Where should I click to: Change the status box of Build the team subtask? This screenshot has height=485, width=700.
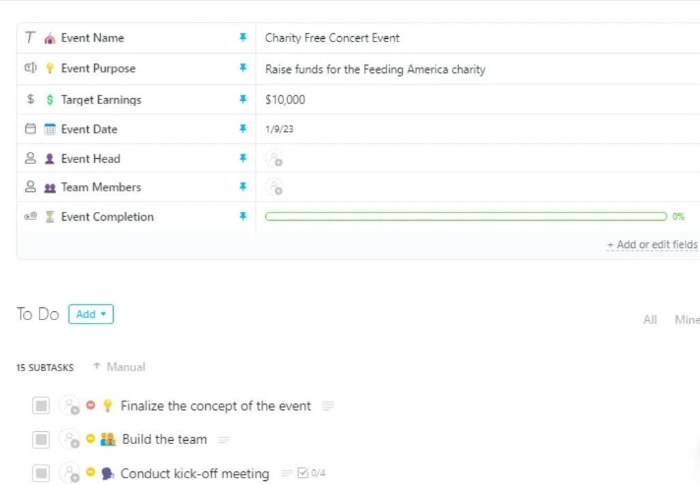click(41, 439)
